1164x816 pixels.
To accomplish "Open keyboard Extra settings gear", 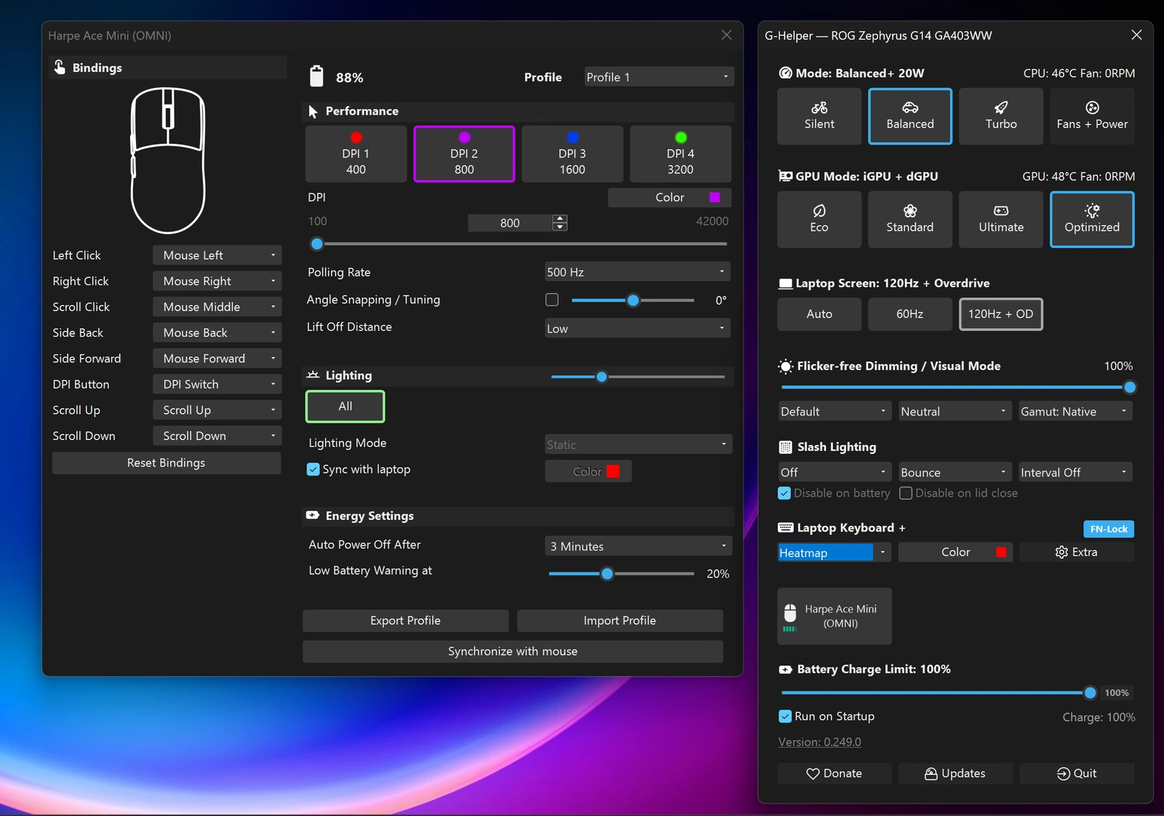I will coord(1077,552).
